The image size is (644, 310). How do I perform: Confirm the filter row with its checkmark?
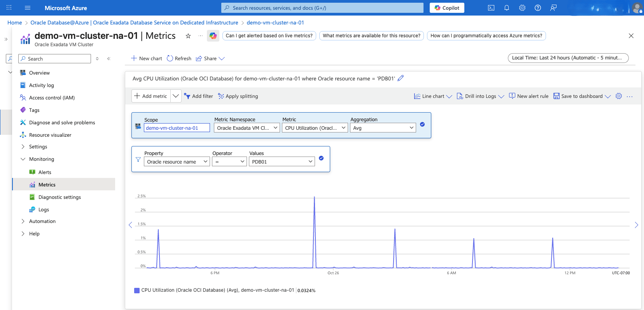[321, 158]
